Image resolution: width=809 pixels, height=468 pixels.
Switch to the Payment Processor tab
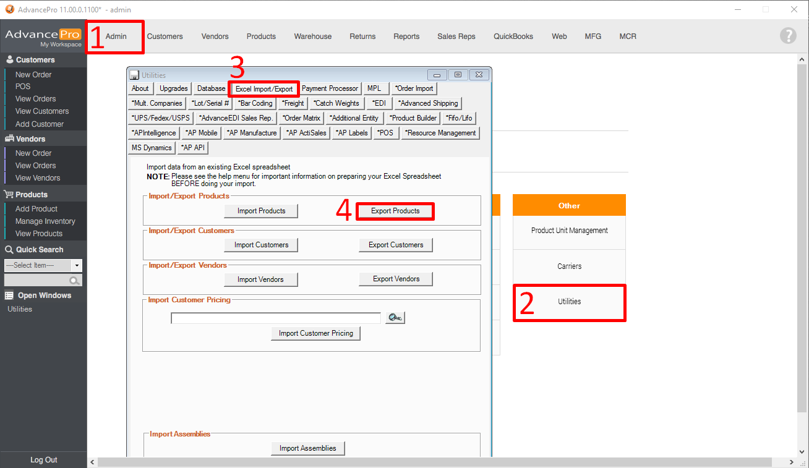coord(330,88)
